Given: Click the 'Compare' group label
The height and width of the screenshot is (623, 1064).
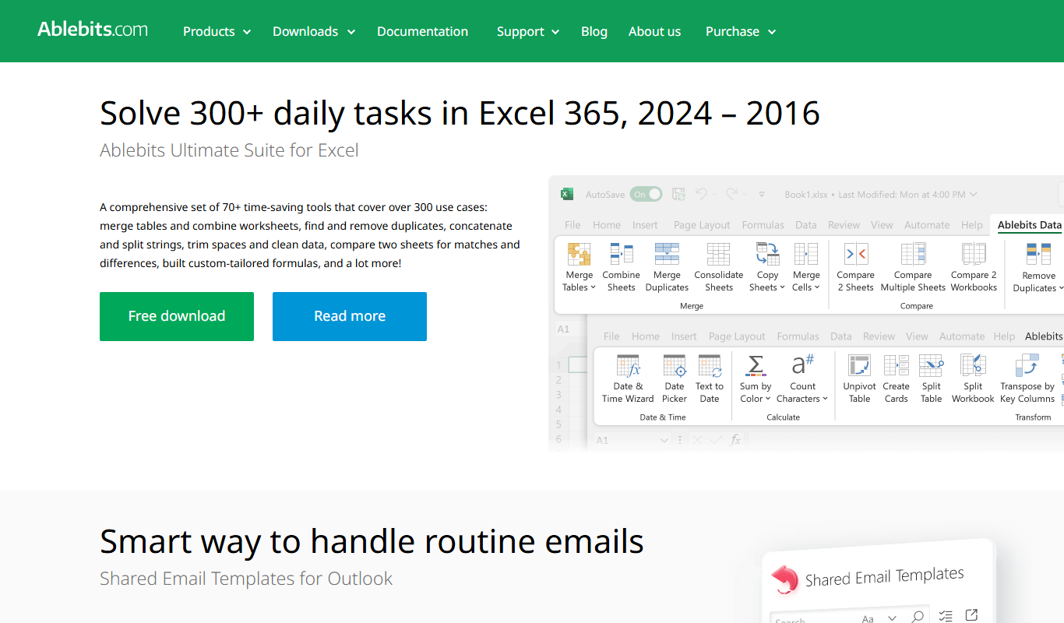Looking at the screenshot, I should point(916,306).
